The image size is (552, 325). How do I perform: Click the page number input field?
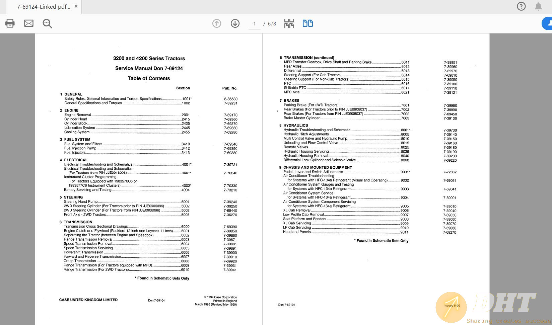coord(255,24)
